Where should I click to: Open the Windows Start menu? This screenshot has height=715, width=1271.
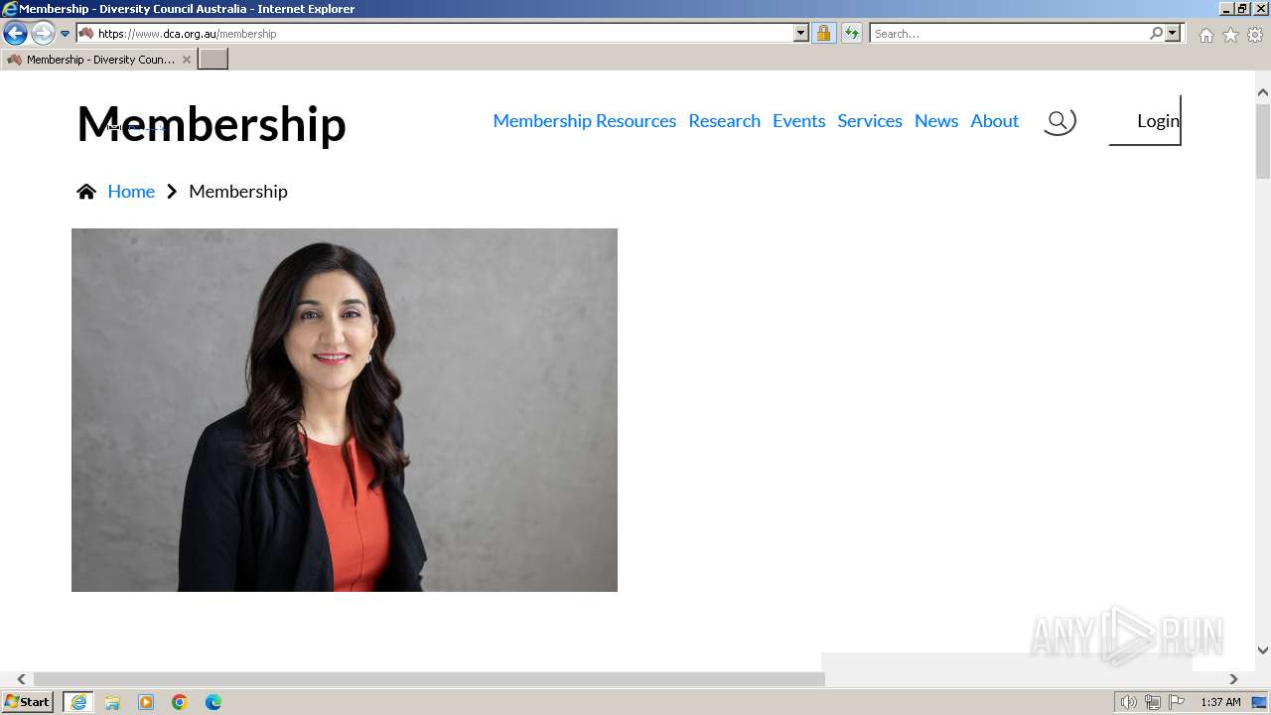(27, 701)
